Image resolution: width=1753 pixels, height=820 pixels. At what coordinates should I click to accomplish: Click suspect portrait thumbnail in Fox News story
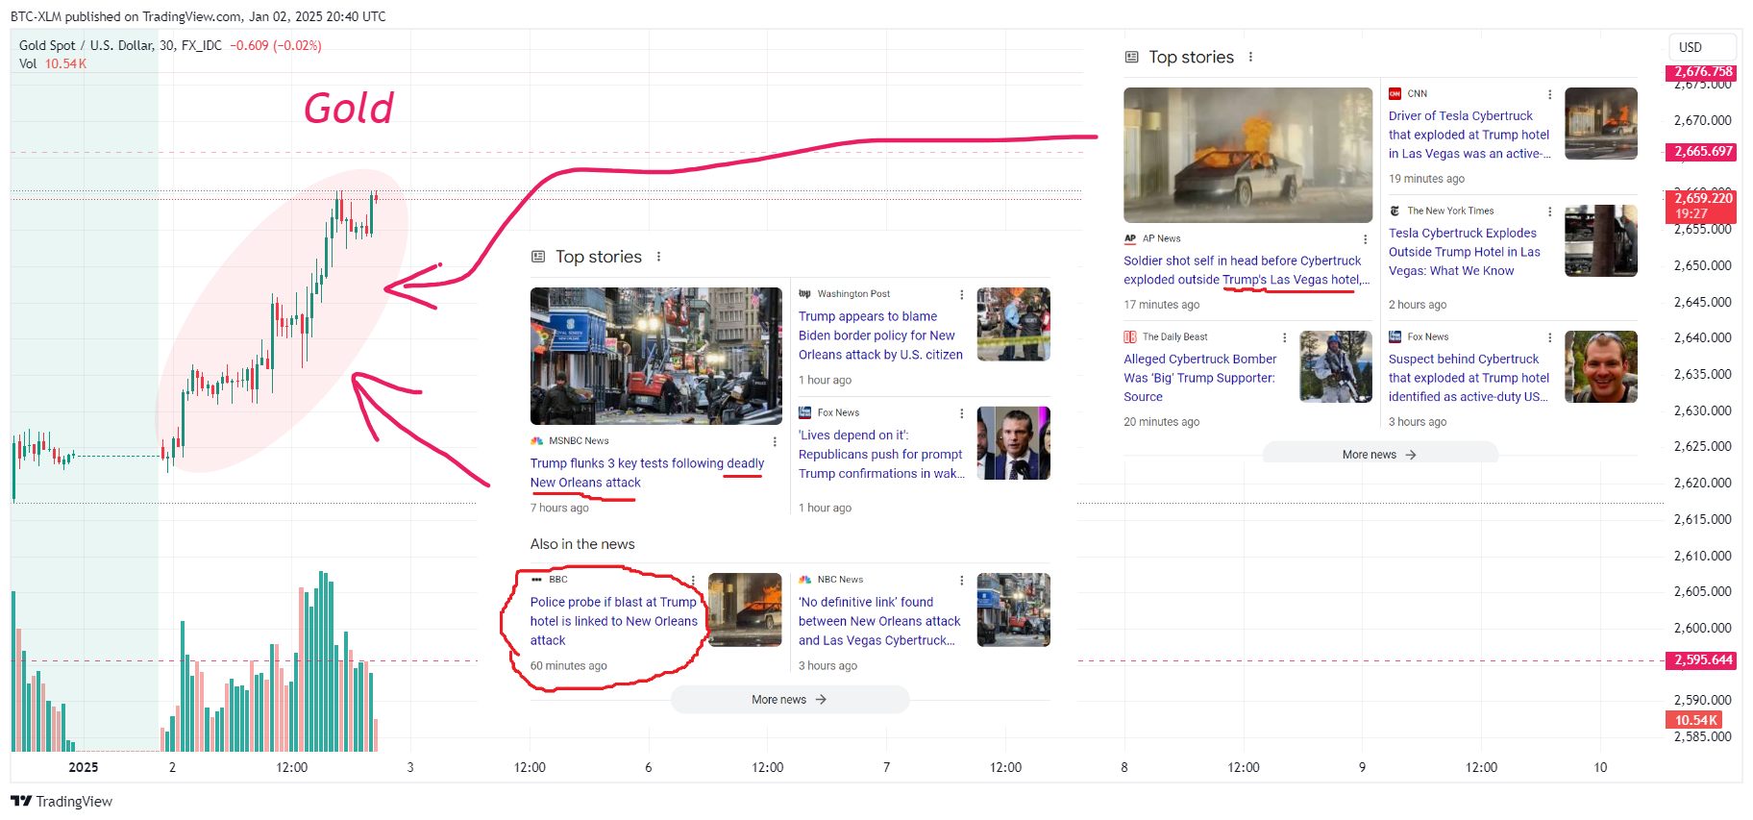pos(1600,366)
